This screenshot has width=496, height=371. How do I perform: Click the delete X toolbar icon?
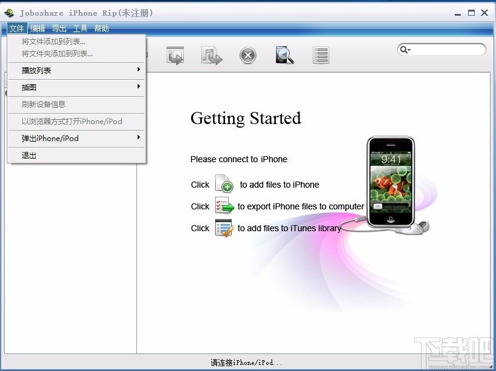point(248,56)
